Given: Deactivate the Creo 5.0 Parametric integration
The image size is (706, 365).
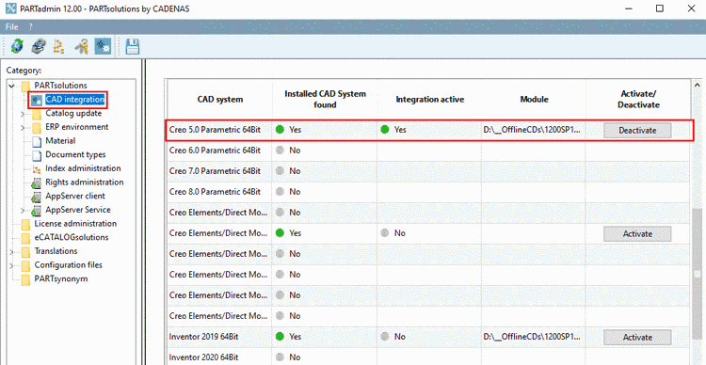Looking at the screenshot, I should (x=637, y=130).
